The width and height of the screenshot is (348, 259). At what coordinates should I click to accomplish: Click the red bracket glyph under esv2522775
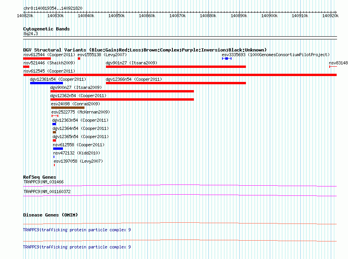point(55,116)
